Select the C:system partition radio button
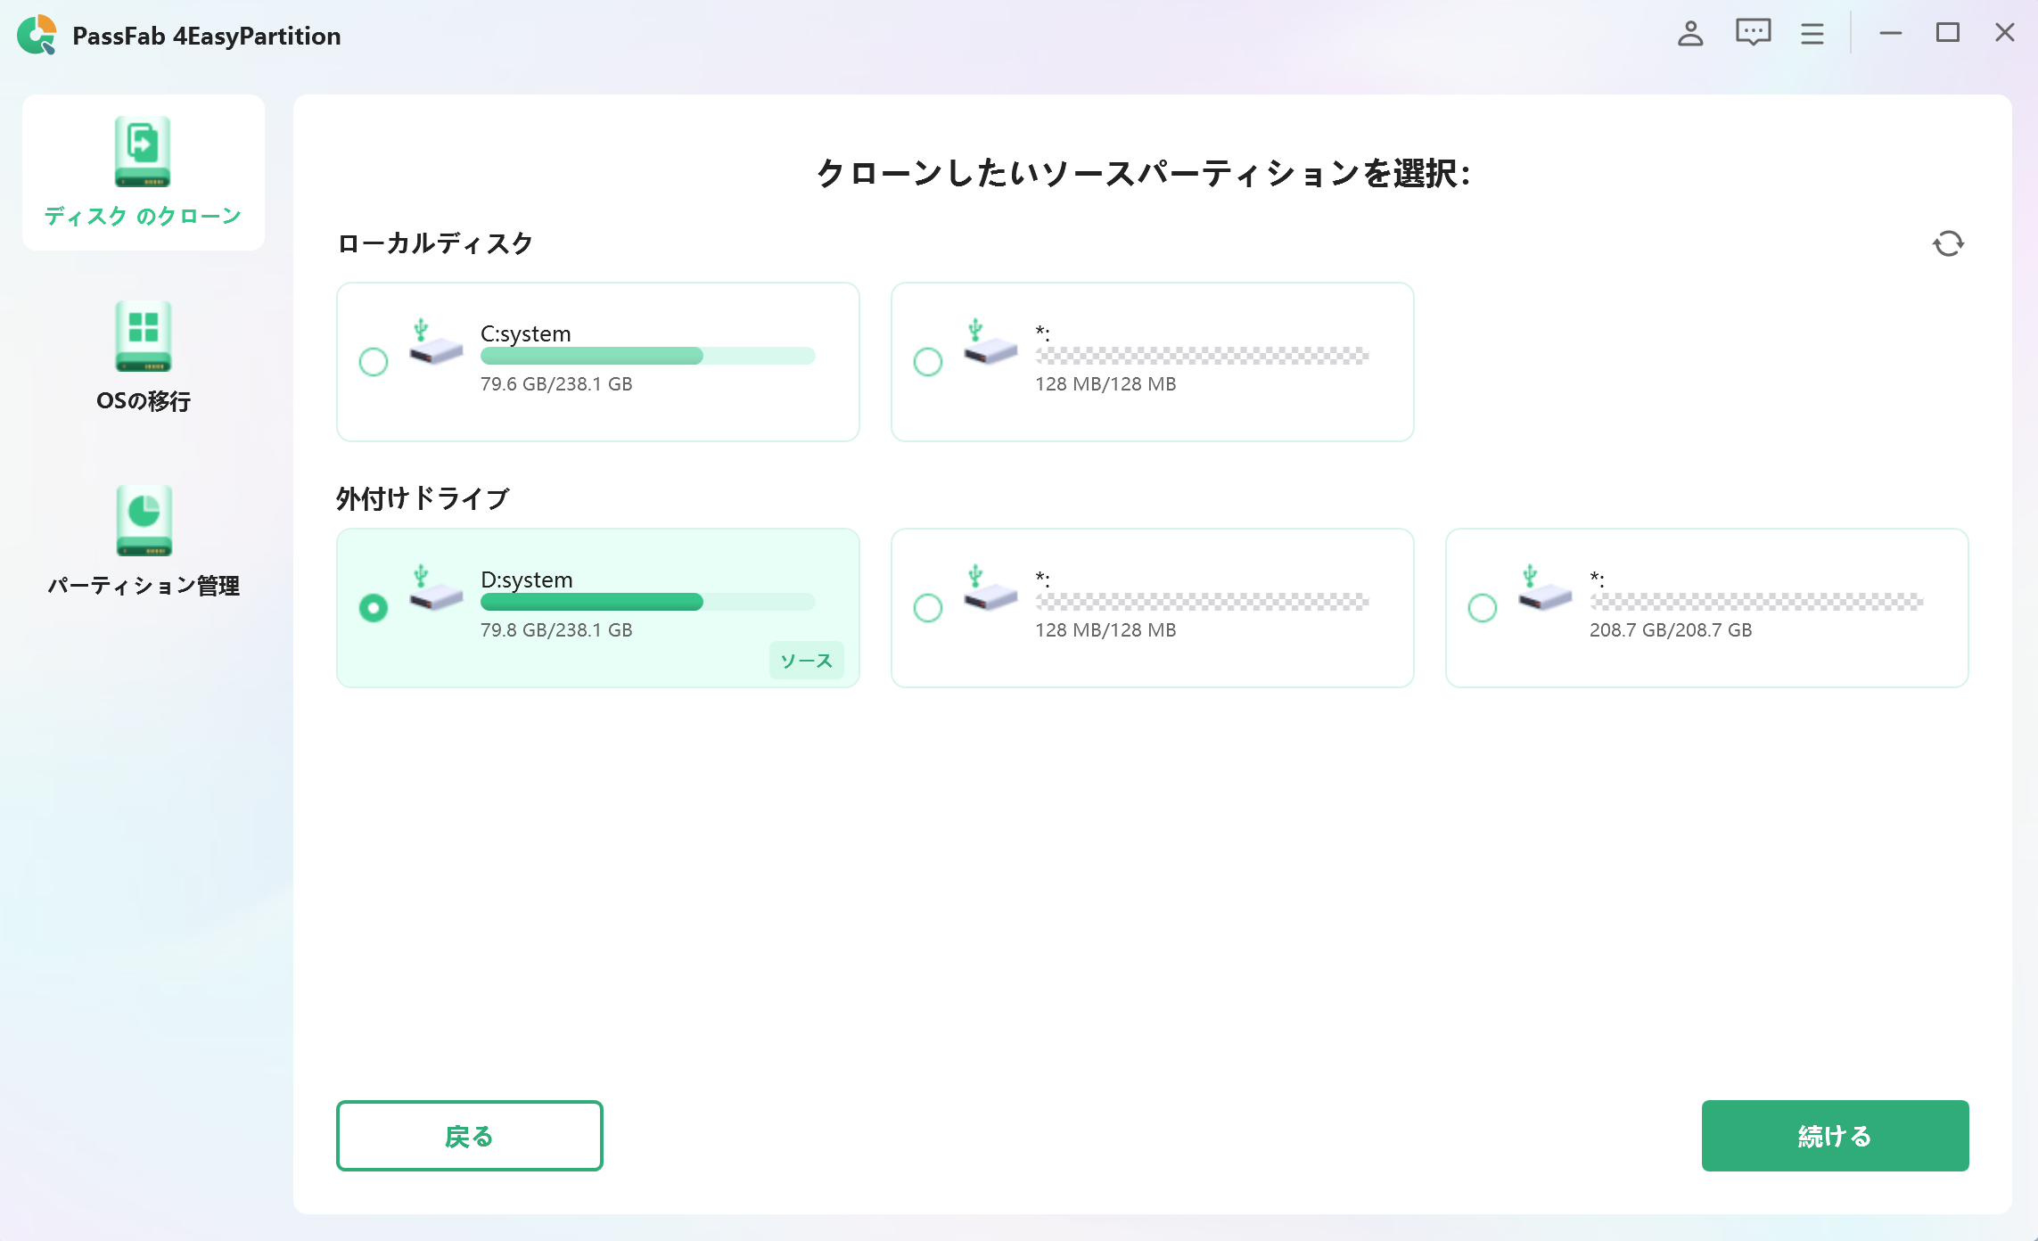 [x=374, y=362]
